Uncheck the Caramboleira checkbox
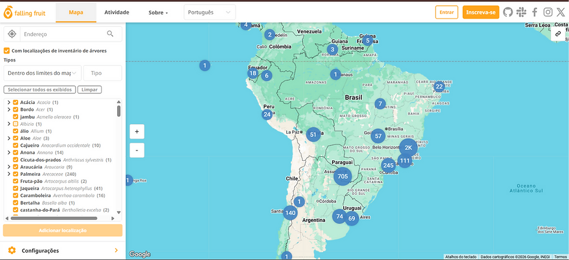The height and width of the screenshot is (260, 569). [x=15, y=196]
